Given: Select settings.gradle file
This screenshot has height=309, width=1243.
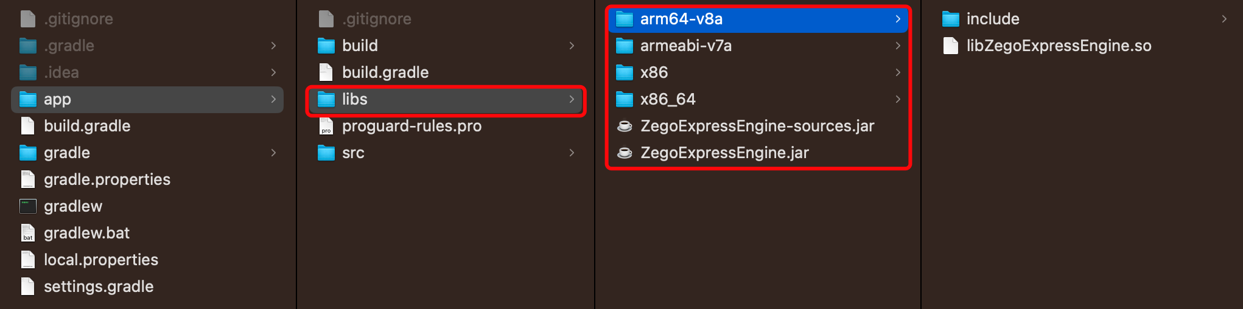Looking at the screenshot, I should point(99,286).
